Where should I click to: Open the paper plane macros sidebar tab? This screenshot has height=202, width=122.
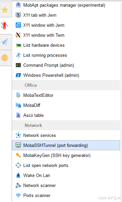[5, 42]
